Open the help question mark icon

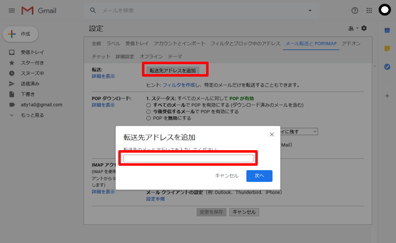(x=354, y=11)
